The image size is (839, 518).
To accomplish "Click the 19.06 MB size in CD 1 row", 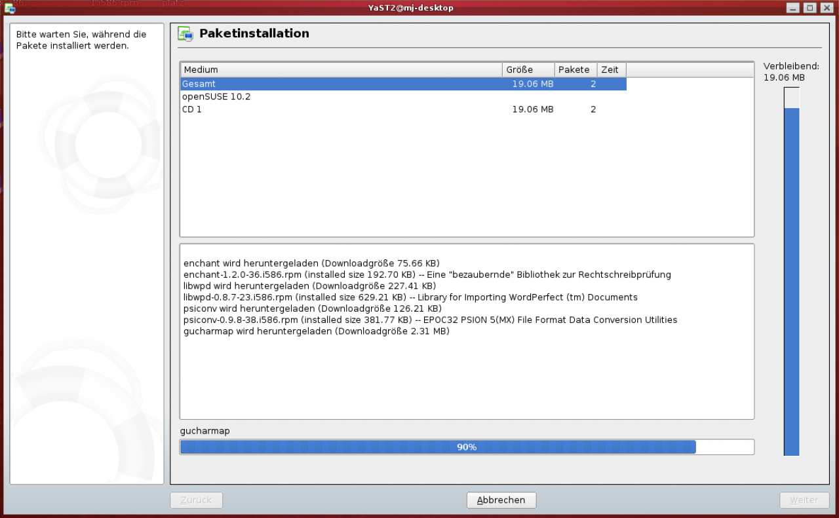I will tap(532, 109).
